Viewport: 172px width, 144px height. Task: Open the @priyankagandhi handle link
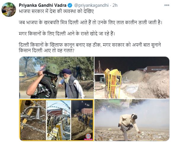[x=91, y=5]
